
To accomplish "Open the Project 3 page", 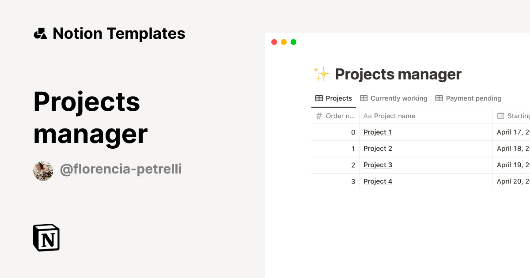I will [378, 165].
